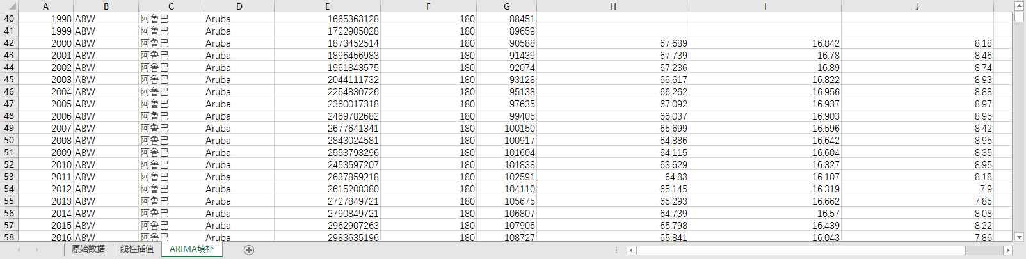Click cell containing 2553793296

327,152
